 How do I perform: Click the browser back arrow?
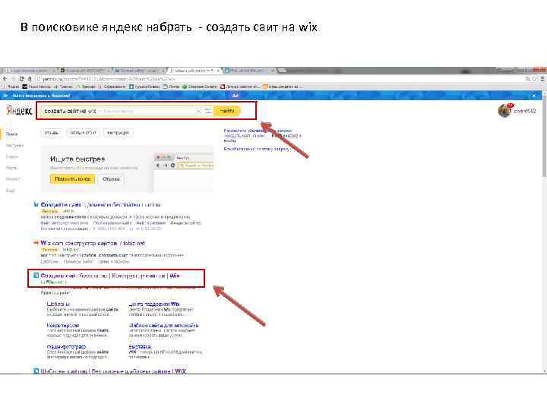click(x=5, y=79)
